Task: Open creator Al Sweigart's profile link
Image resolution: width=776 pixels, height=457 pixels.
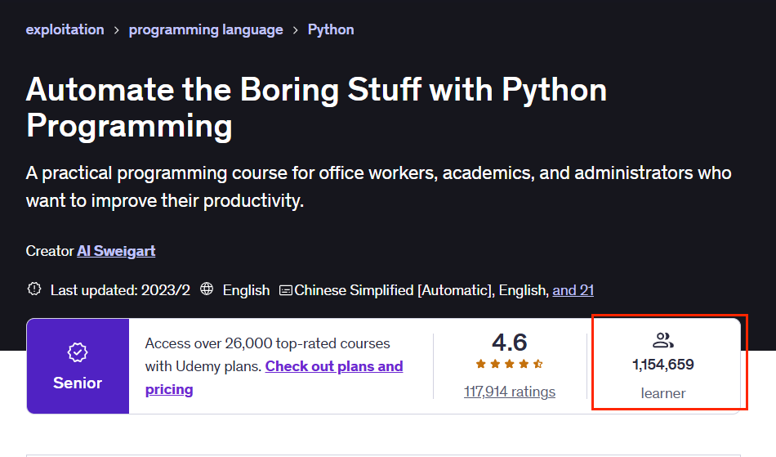Action: 116,251
